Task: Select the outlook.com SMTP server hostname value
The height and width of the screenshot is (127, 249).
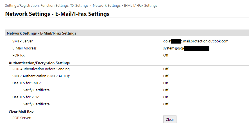Action: (196, 41)
